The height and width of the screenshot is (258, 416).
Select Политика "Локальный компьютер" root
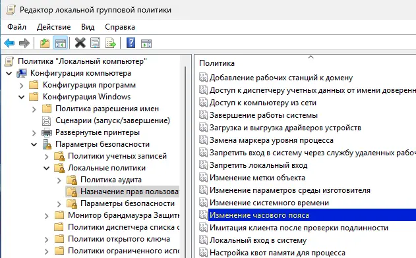[x=82, y=61]
